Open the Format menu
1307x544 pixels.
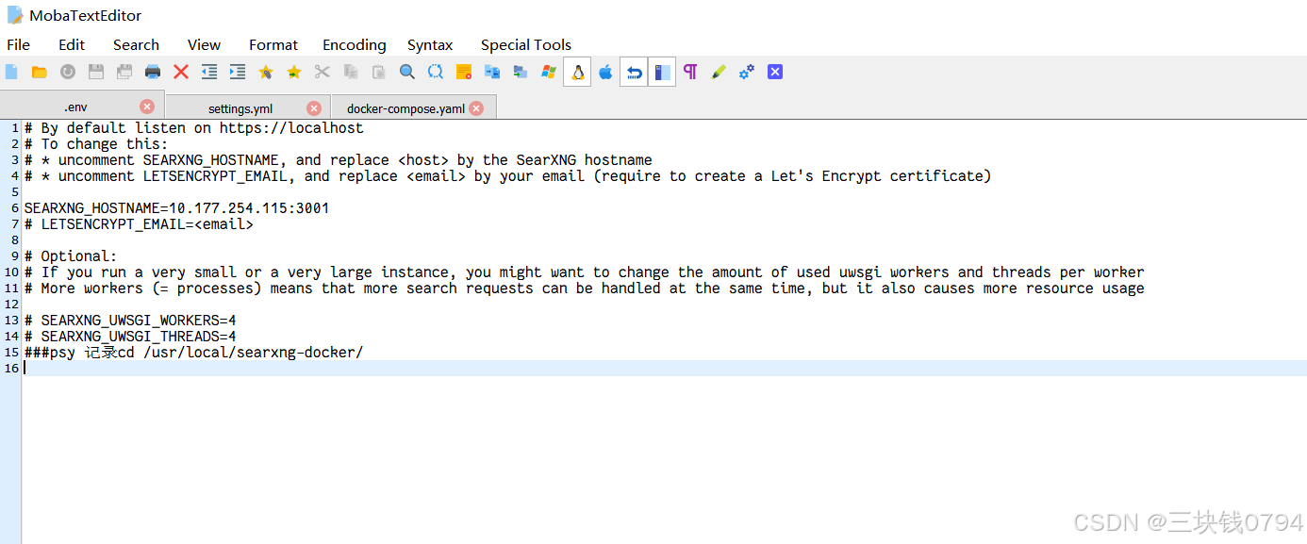(273, 44)
